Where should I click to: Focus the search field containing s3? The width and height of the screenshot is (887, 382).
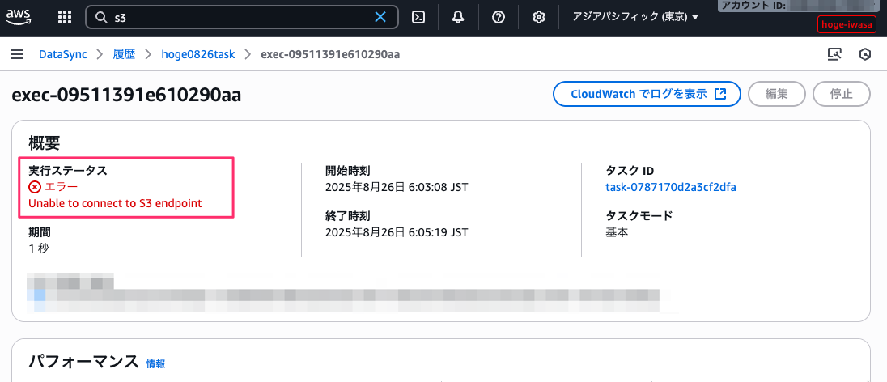coord(242,18)
